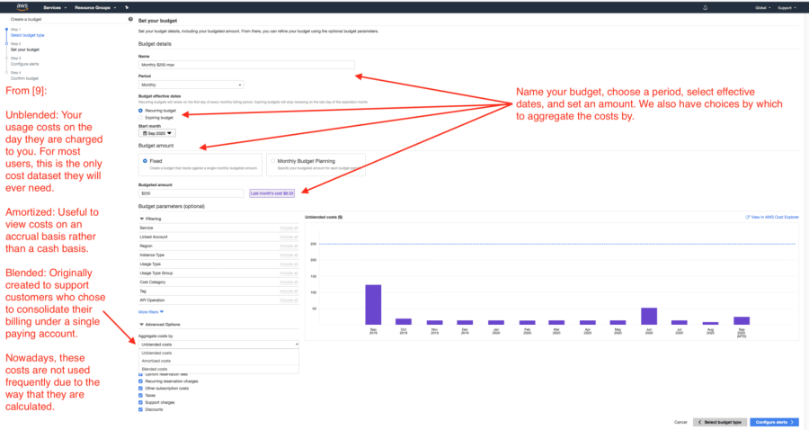Click the Jun 2020 bar in chart

649,317
